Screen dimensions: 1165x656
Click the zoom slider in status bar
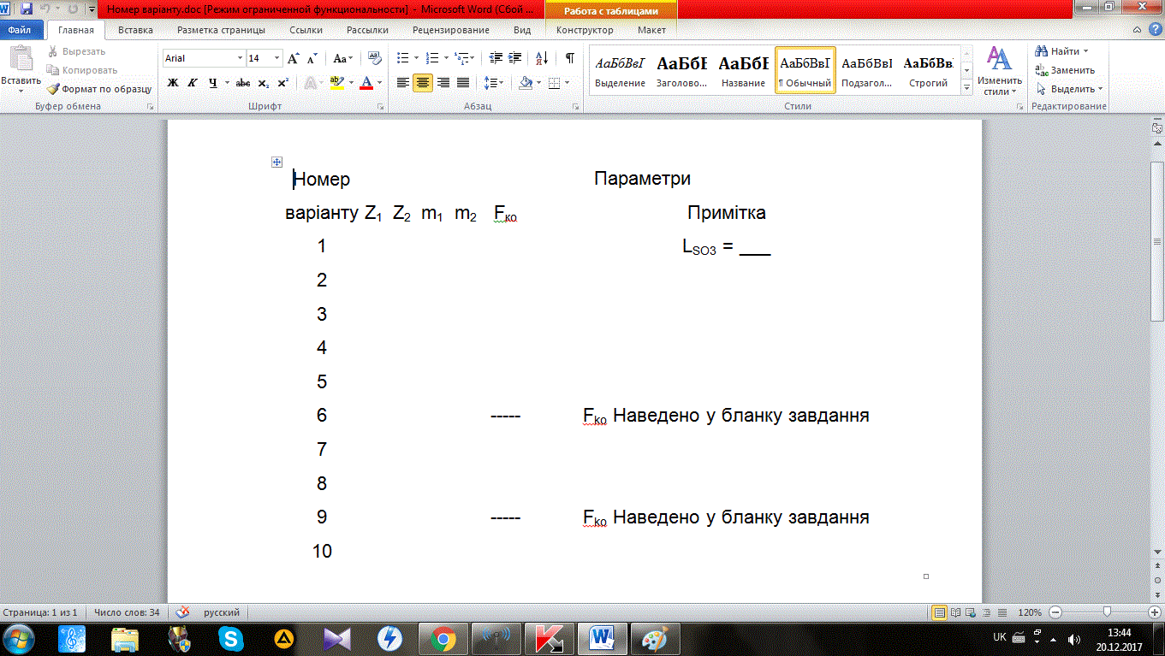[1108, 612]
